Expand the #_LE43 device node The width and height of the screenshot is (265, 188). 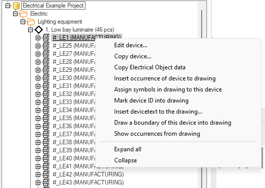pyautogui.click(x=38, y=182)
